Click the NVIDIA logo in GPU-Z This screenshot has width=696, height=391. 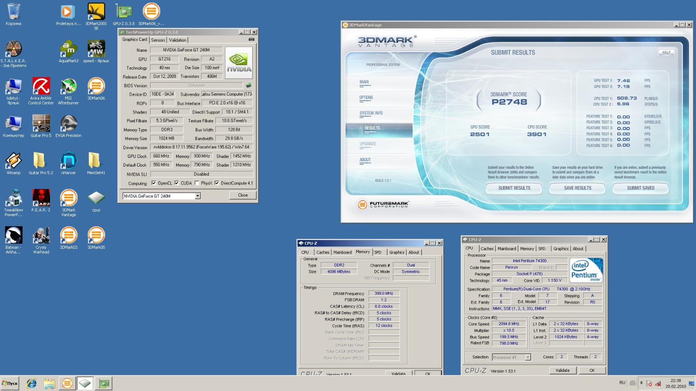[x=239, y=63]
